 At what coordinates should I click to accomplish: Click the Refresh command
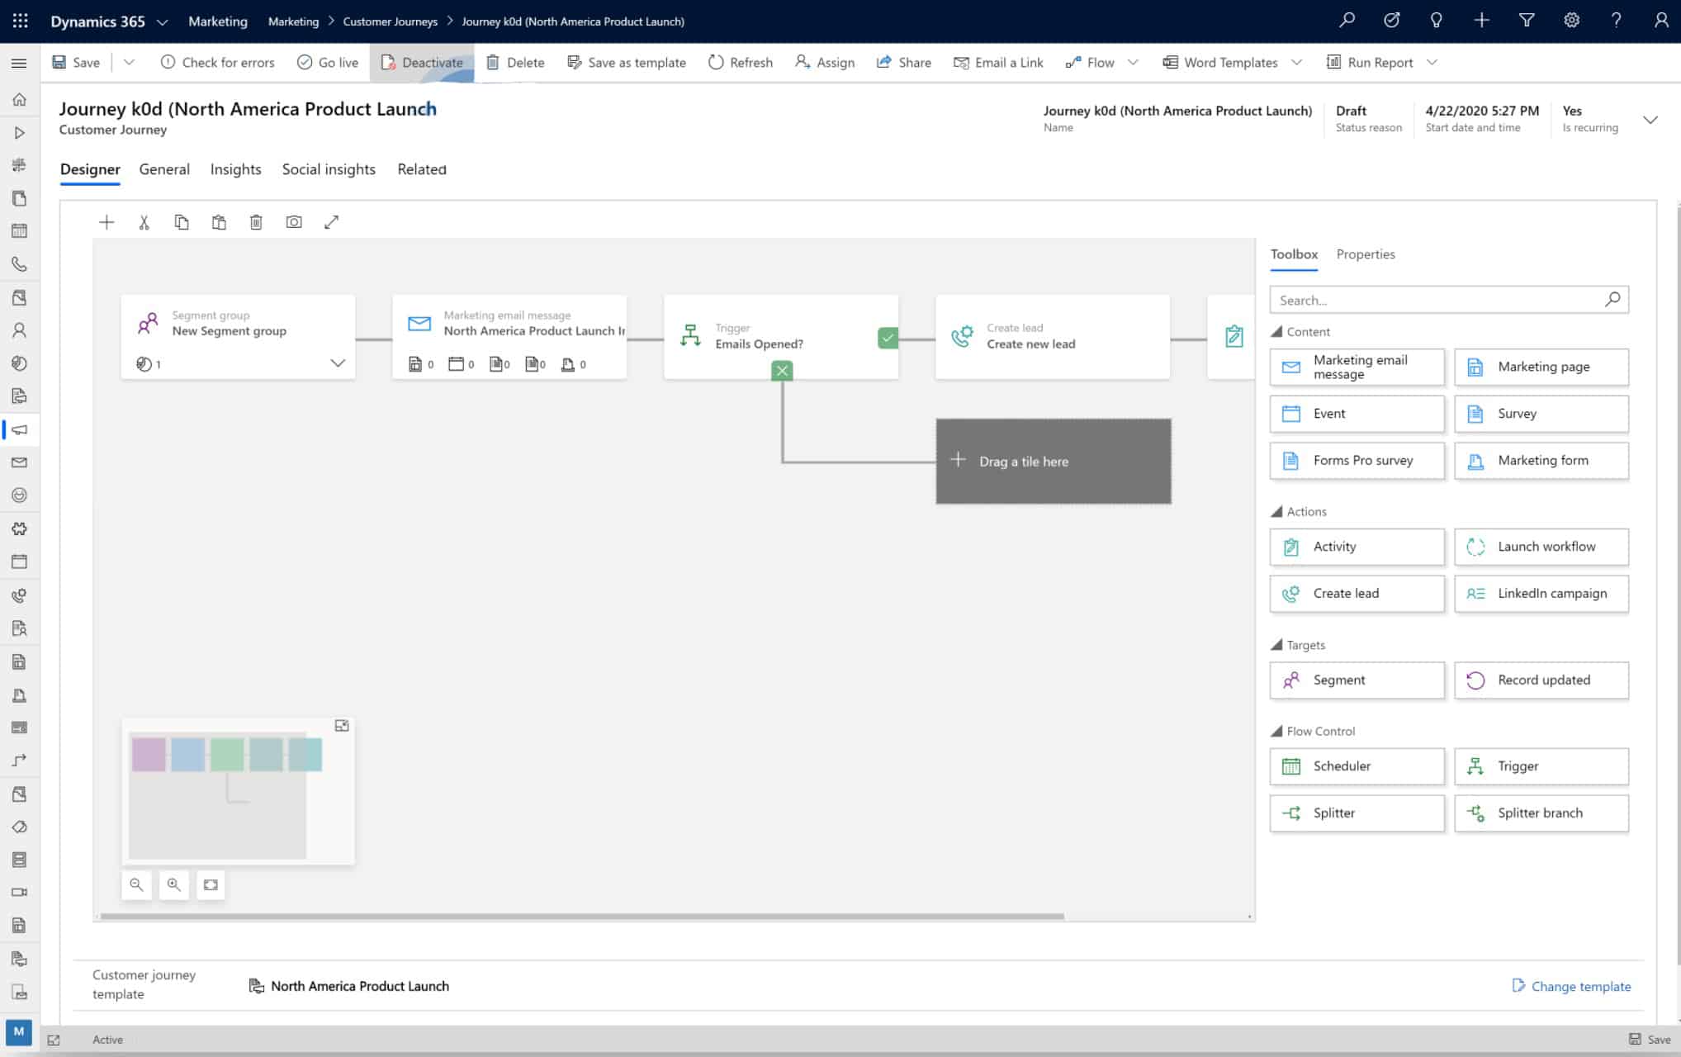[x=741, y=62]
